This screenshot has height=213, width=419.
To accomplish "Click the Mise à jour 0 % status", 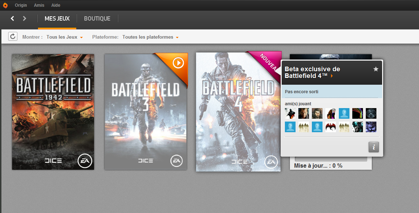I will tap(318, 166).
